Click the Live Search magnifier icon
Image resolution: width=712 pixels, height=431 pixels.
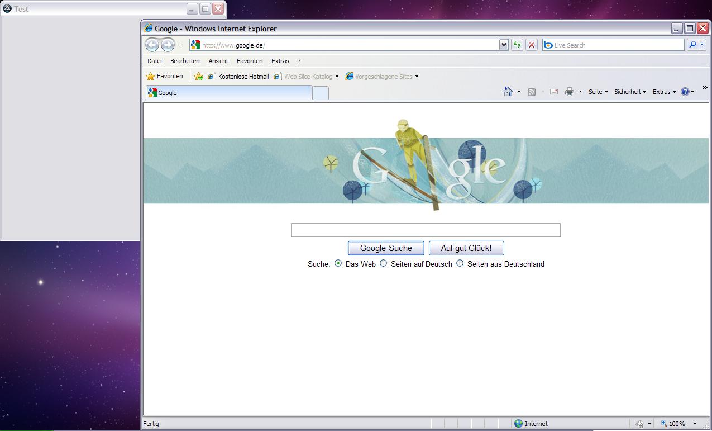click(x=692, y=45)
